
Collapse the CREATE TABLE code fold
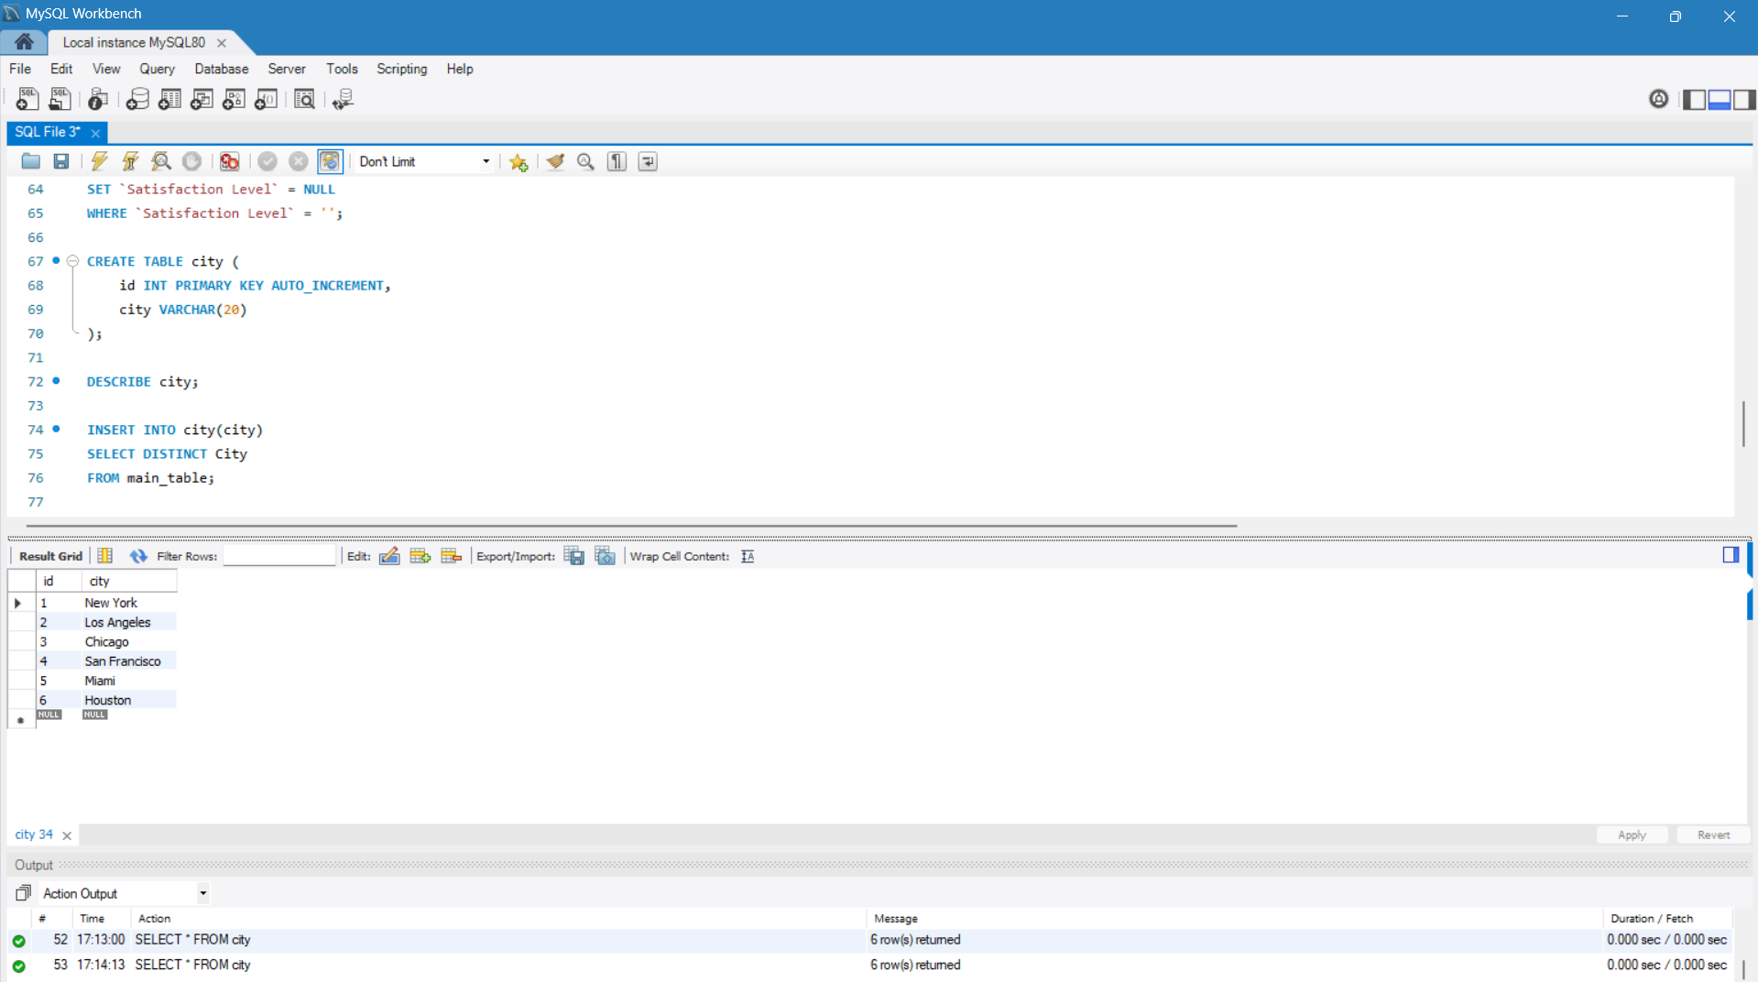pos(73,261)
